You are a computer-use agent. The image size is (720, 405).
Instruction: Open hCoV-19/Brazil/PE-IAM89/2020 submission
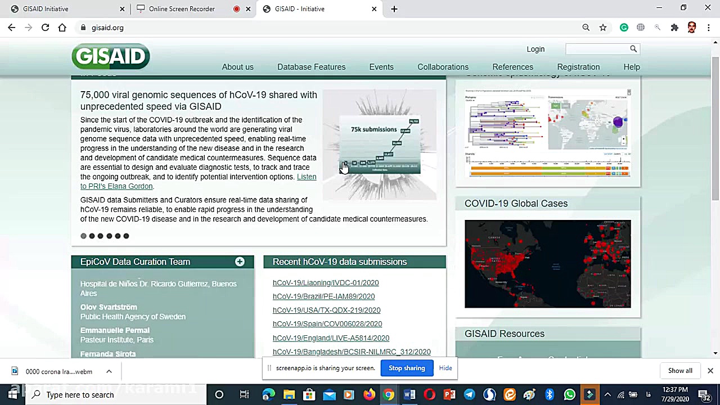point(323,296)
